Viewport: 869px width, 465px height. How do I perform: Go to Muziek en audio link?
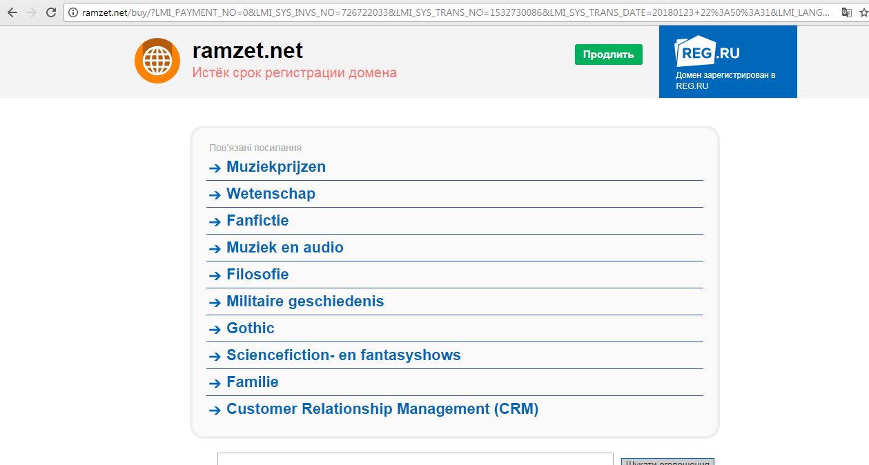tap(284, 248)
